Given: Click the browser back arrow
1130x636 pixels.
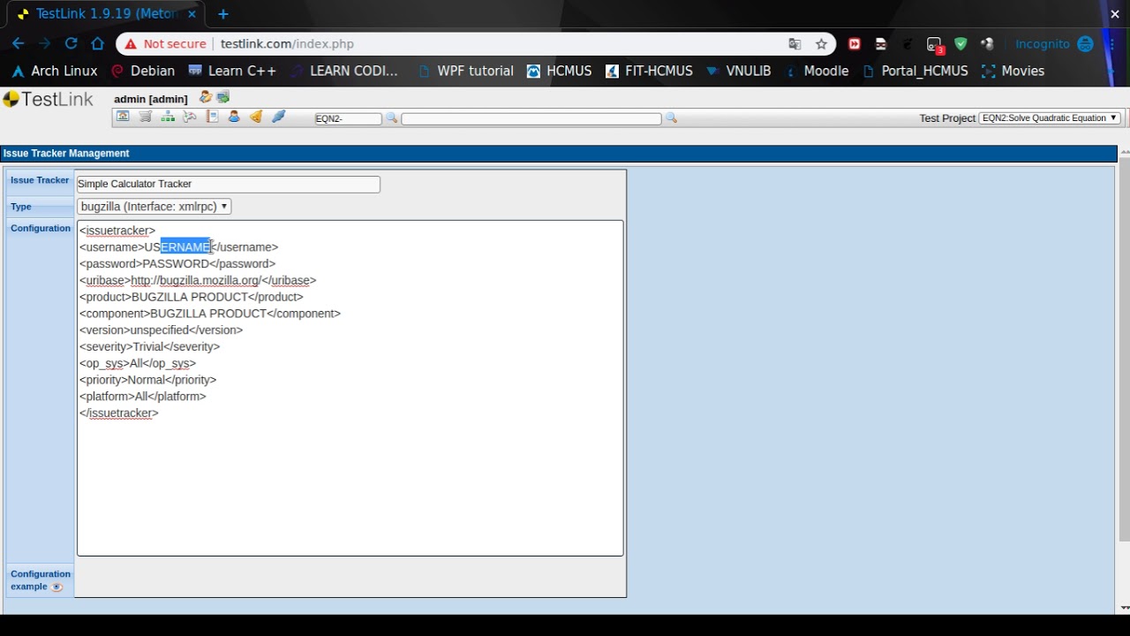Looking at the screenshot, I should coord(18,43).
